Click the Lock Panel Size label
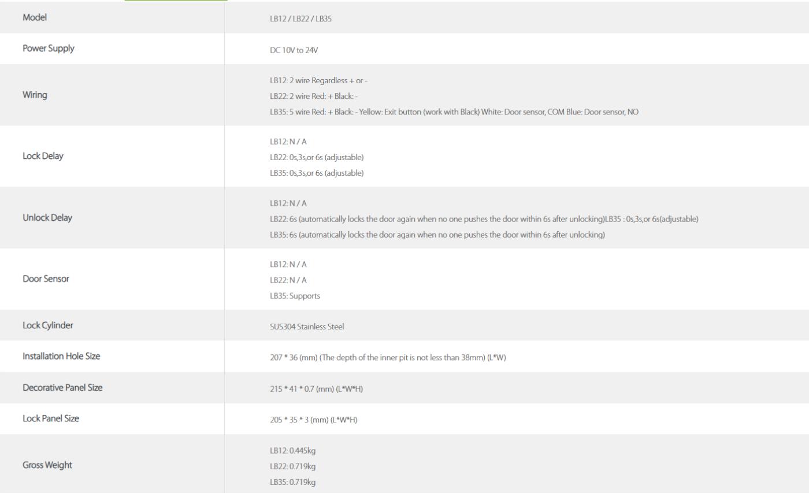 click(x=51, y=418)
